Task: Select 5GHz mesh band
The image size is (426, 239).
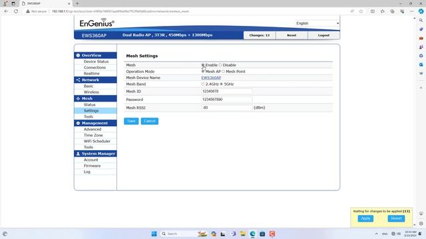Action: pyautogui.click(x=222, y=84)
